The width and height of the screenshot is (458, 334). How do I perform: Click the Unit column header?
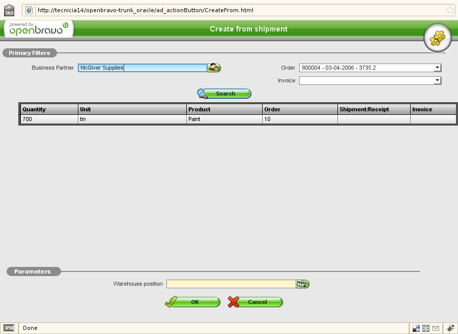pyautogui.click(x=132, y=109)
